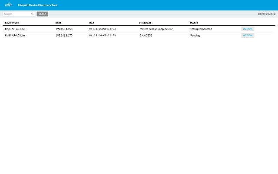This screenshot has height=174, width=278.
Task: Click host address 192.168.1.158
Action: (x=64, y=29)
